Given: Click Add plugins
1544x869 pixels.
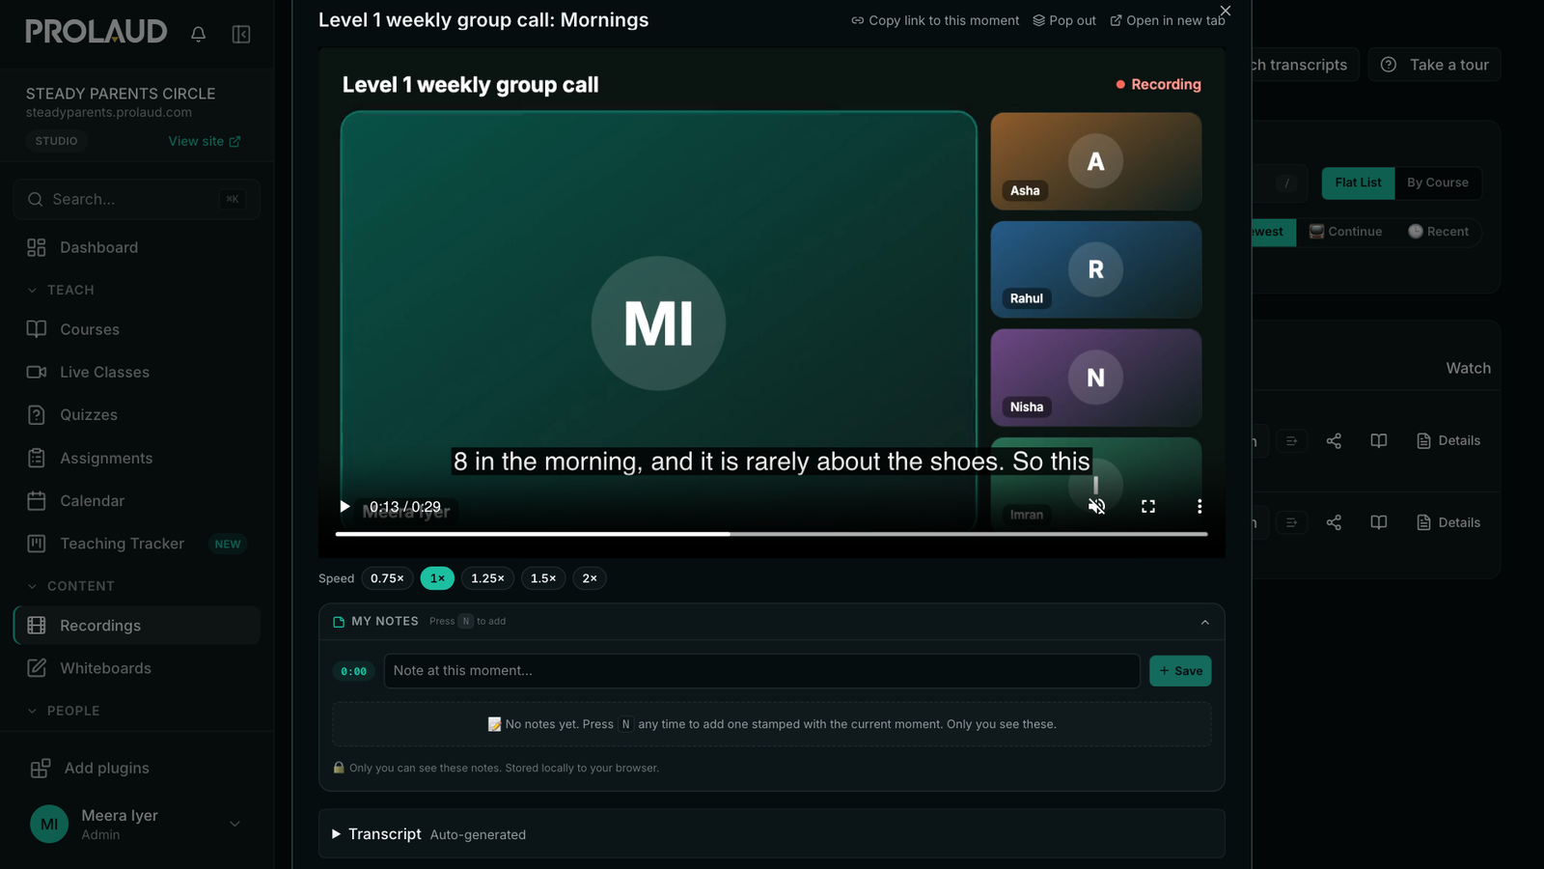Looking at the screenshot, I should click(136, 768).
